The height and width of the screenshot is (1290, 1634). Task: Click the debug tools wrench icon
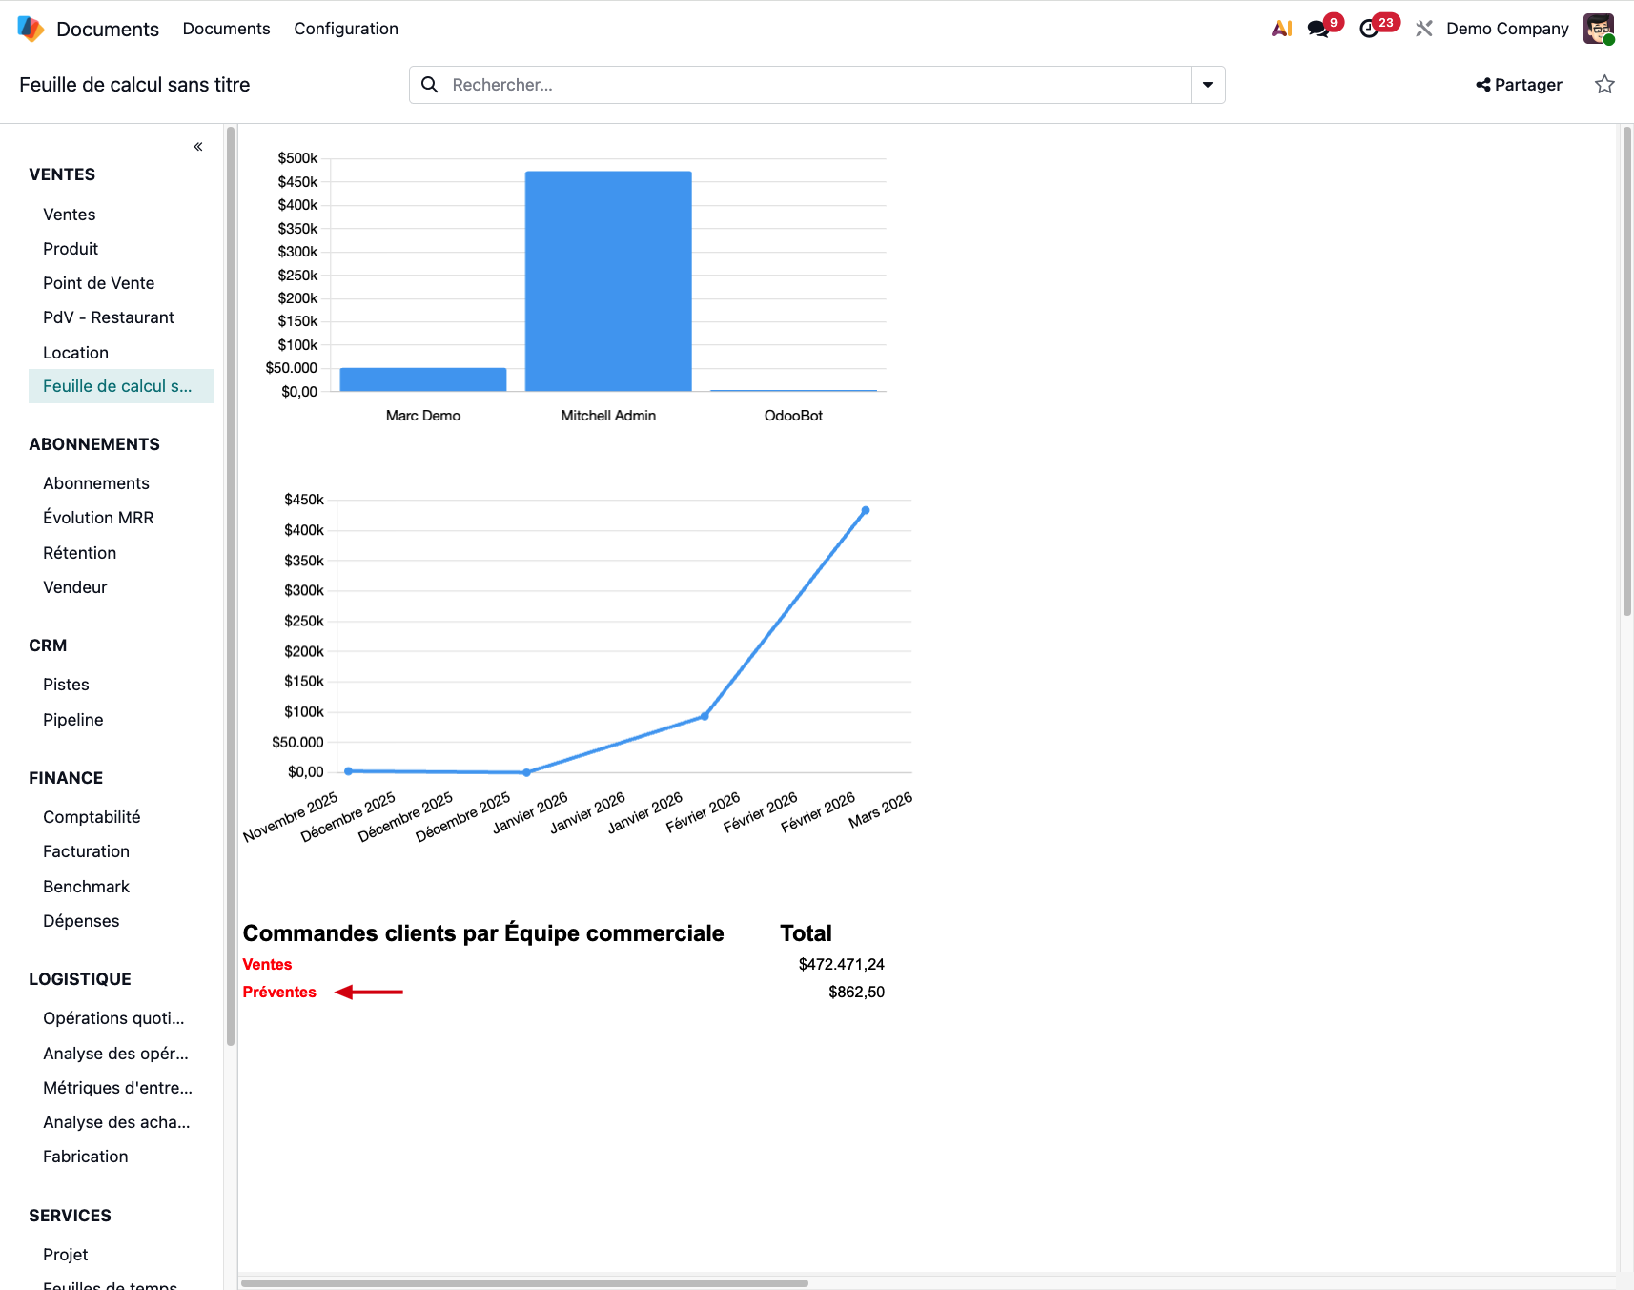coord(1424,29)
